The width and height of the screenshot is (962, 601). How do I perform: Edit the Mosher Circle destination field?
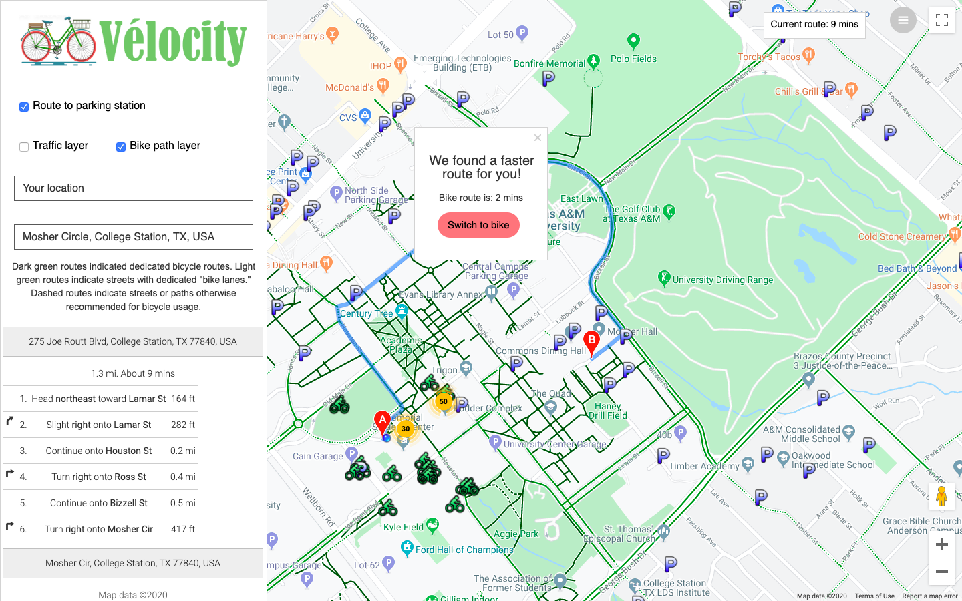(x=134, y=237)
